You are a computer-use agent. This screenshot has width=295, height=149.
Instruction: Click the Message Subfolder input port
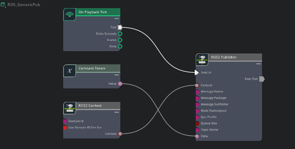pyautogui.click(x=197, y=104)
